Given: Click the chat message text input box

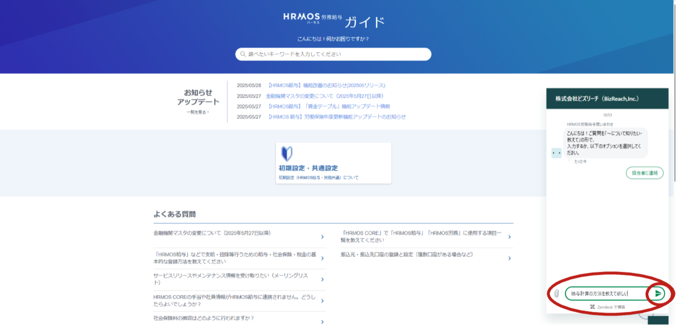Looking at the screenshot, I should click(x=604, y=293).
